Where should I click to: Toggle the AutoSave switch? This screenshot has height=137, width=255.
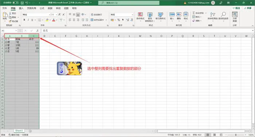coord(15,3)
